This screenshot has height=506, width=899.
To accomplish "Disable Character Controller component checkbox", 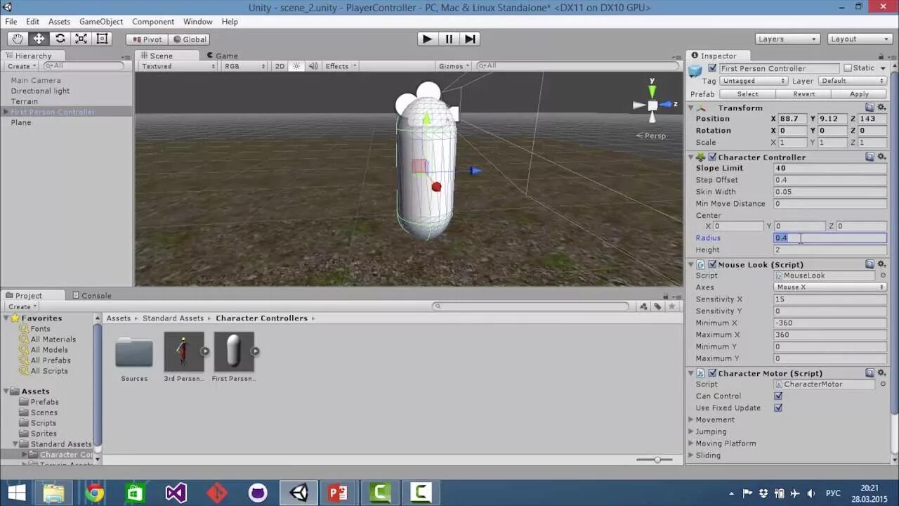I will click(712, 157).
